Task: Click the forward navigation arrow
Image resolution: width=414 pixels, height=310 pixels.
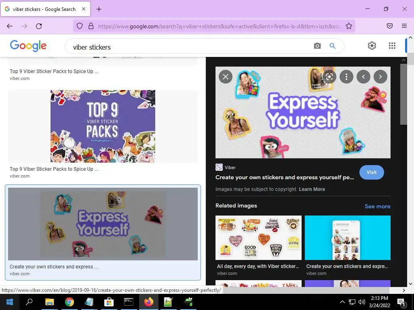Action: pyautogui.click(x=24, y=26)
